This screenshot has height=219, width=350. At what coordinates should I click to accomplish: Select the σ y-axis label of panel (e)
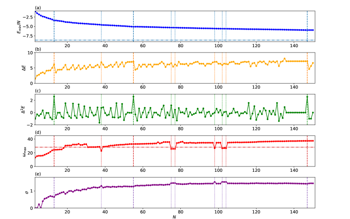pos(27,193)
